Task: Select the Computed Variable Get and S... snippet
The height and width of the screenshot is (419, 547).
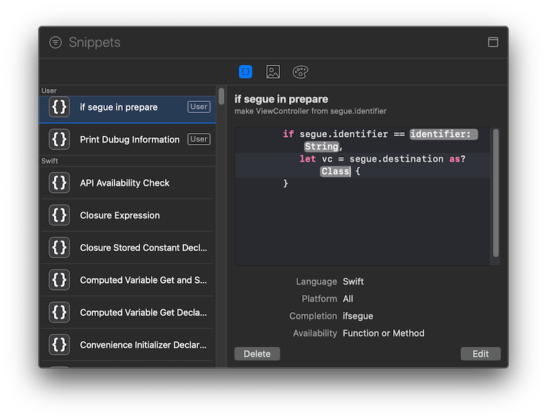Action: tap(128, 280)
